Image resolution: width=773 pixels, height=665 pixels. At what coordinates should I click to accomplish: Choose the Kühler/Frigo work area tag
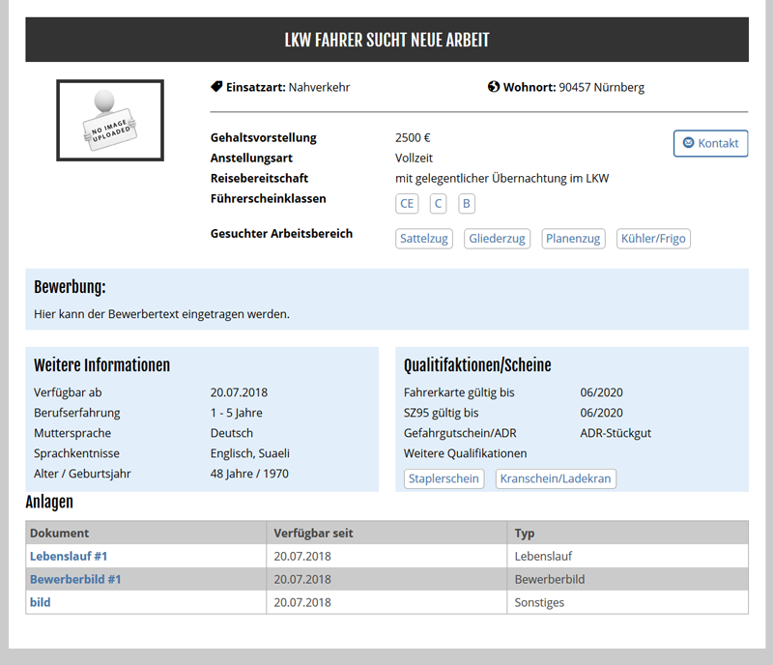653,239
